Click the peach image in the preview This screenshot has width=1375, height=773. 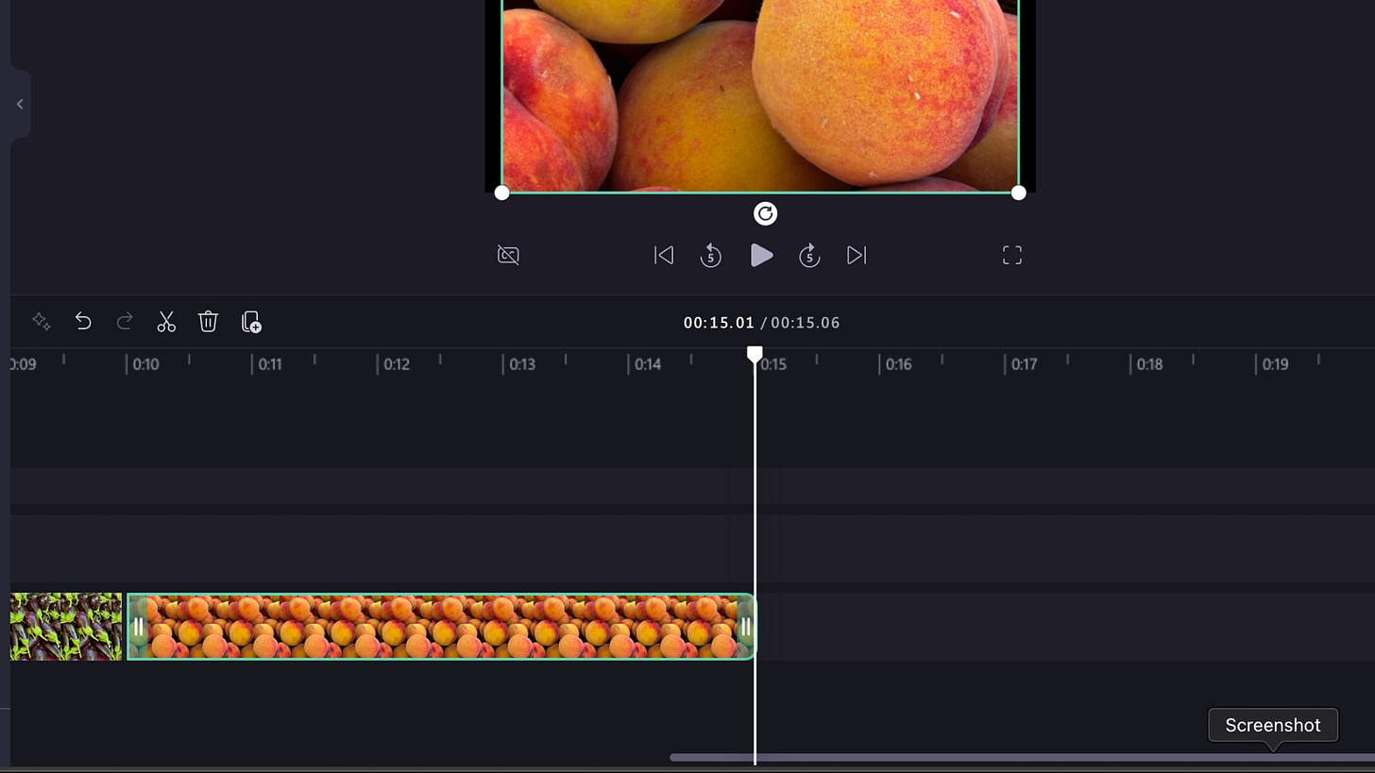click(760, 95)
